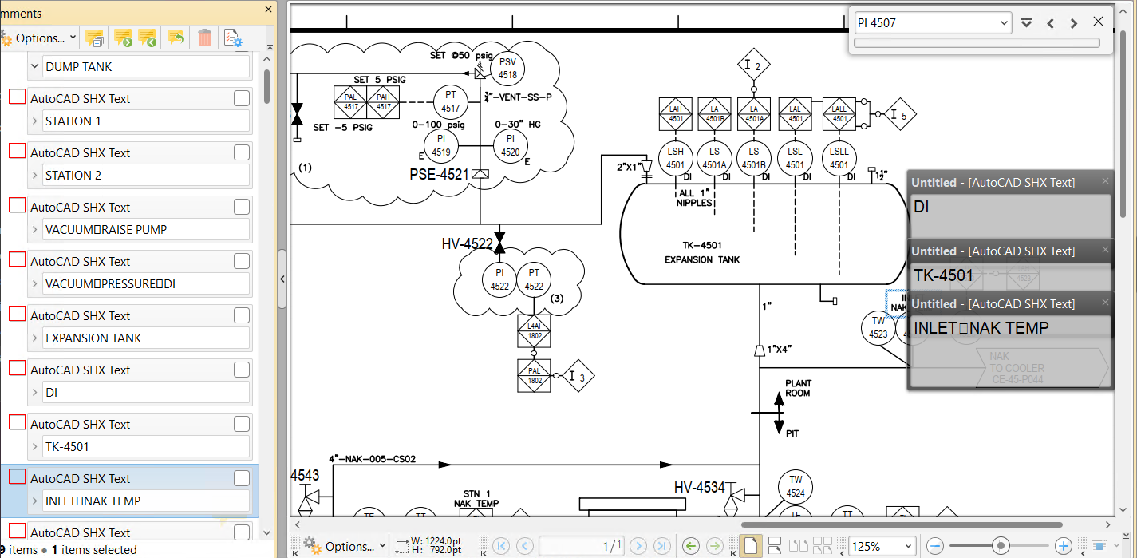The width and height of the screenshot is (1137, 558).
Task: Find previous match for PI 4507
Action: point(1051,23)
